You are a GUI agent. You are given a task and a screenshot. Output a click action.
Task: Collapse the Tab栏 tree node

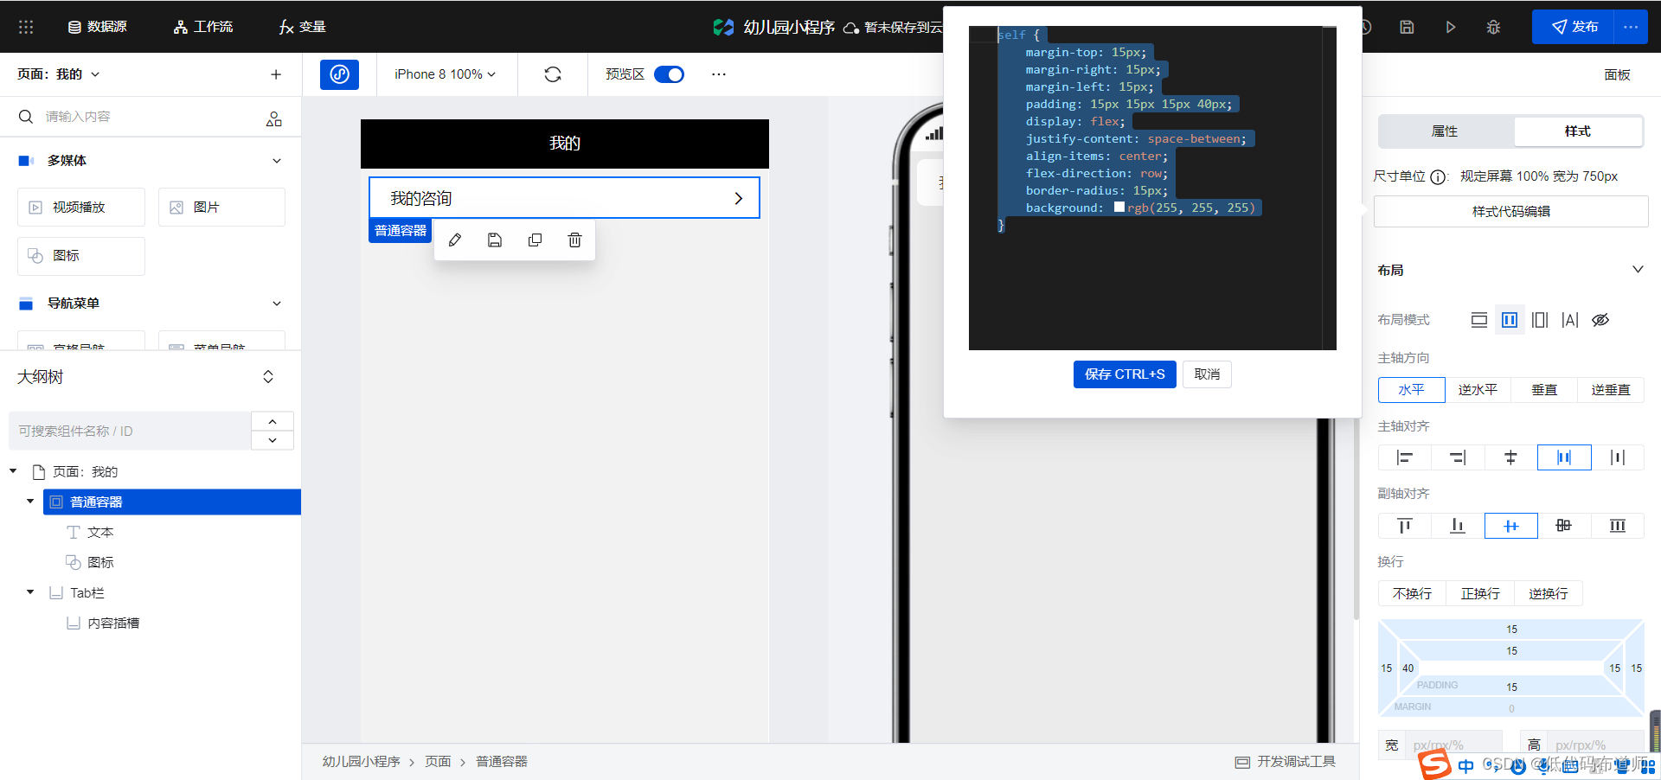tap(30, 592)
